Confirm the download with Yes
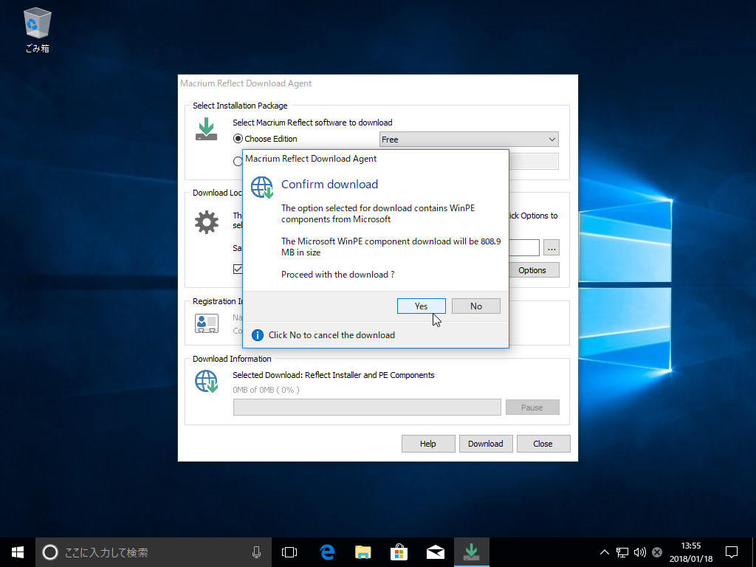Image resolution: width=756 pixels, height=567 pixels. [421, 306]
